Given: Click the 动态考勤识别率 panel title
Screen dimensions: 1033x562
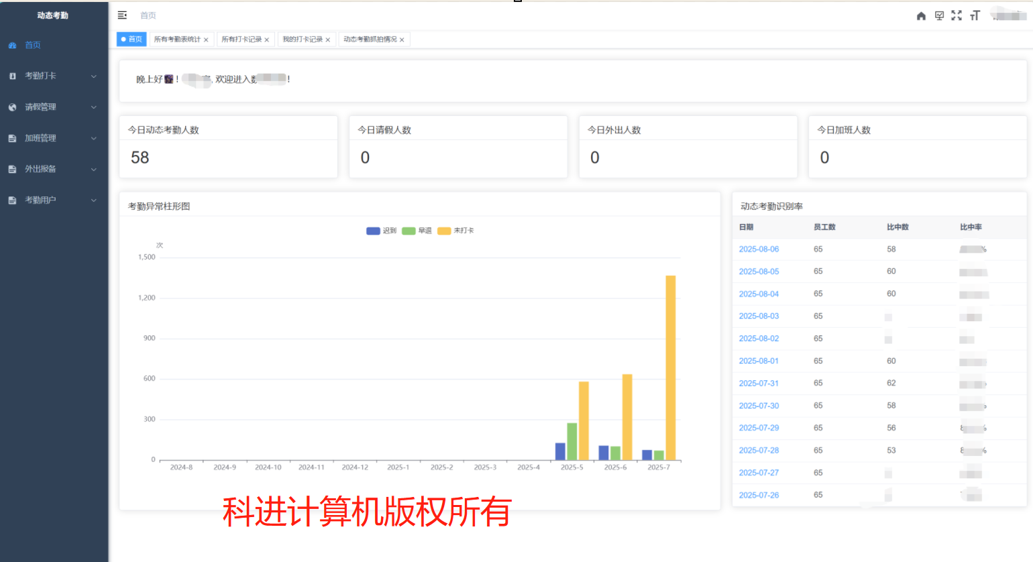Looking at the screenshot, I should (771, 207).
